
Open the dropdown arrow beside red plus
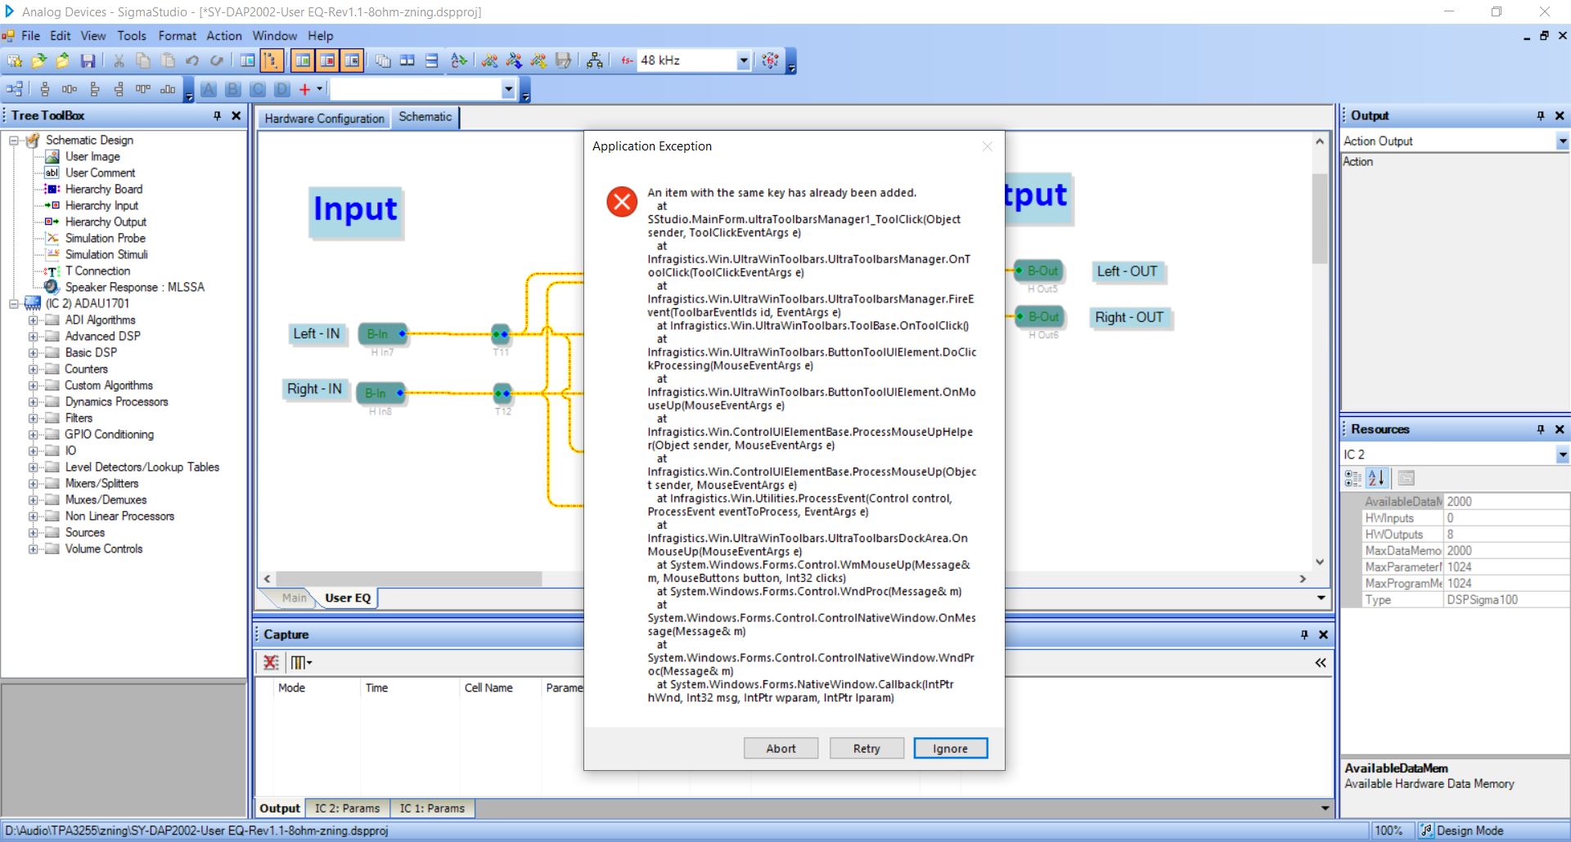[320, 89]
